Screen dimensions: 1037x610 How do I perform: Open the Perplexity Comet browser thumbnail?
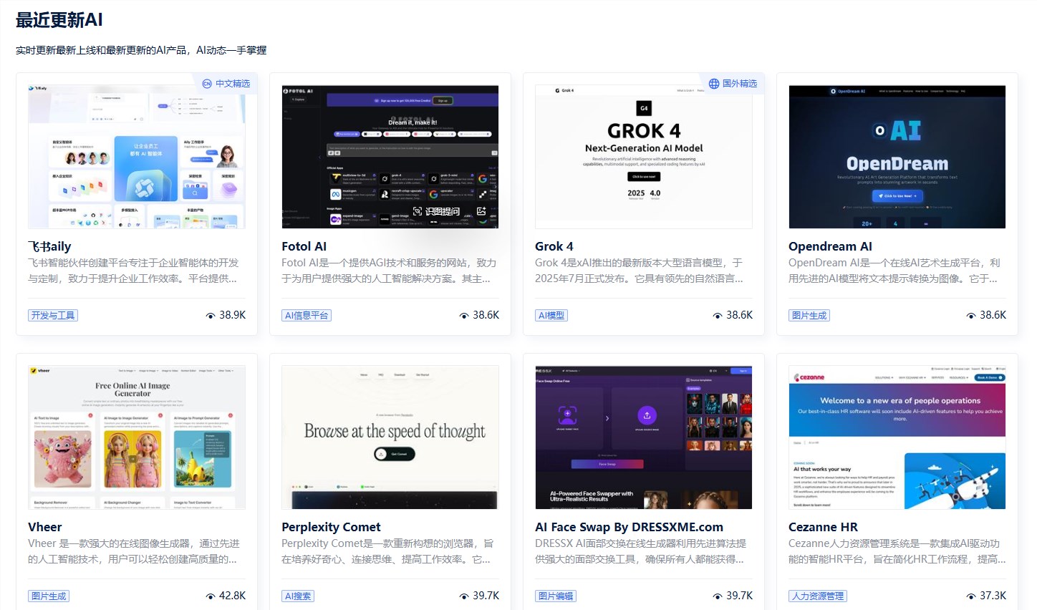(390, 437)
